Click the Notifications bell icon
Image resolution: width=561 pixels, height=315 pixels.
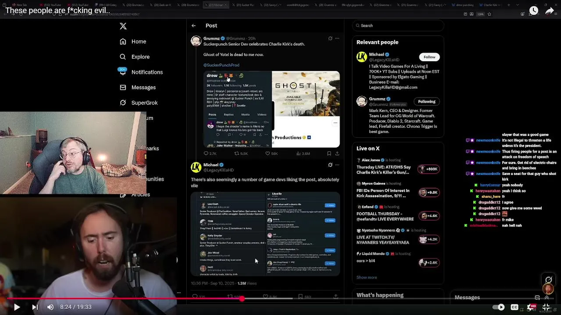(x=123, y=72)
